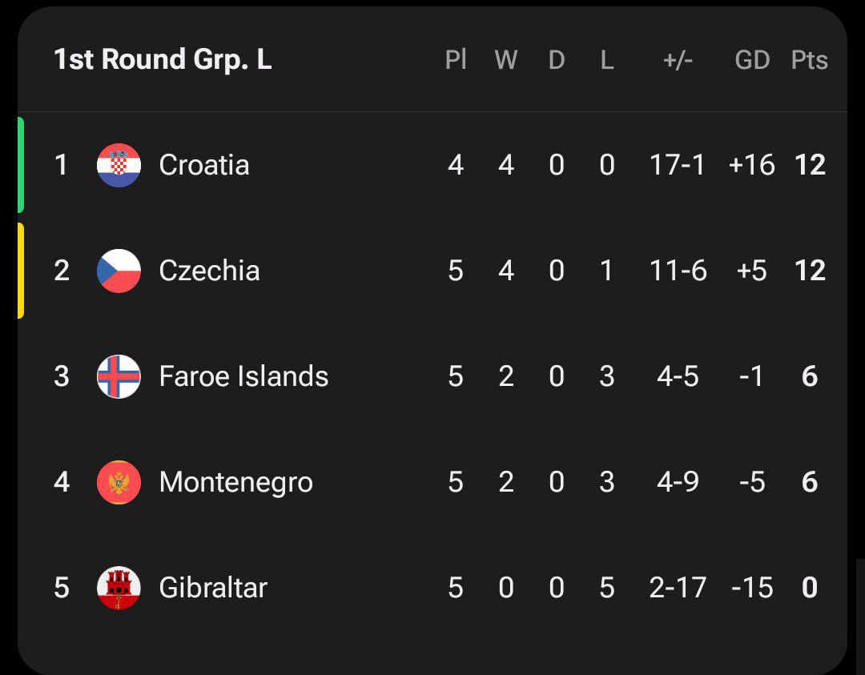
Task: Click the Gibraltar flag icon
Action: (119, 588)
